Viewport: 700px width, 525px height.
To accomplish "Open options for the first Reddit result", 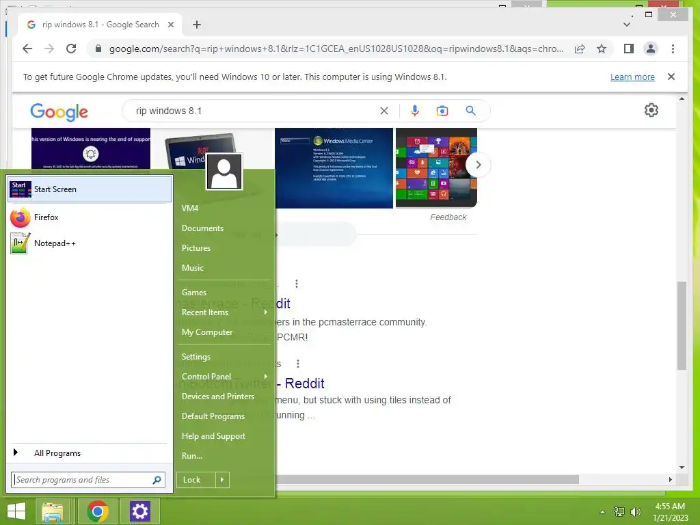I will coord(297,284).
